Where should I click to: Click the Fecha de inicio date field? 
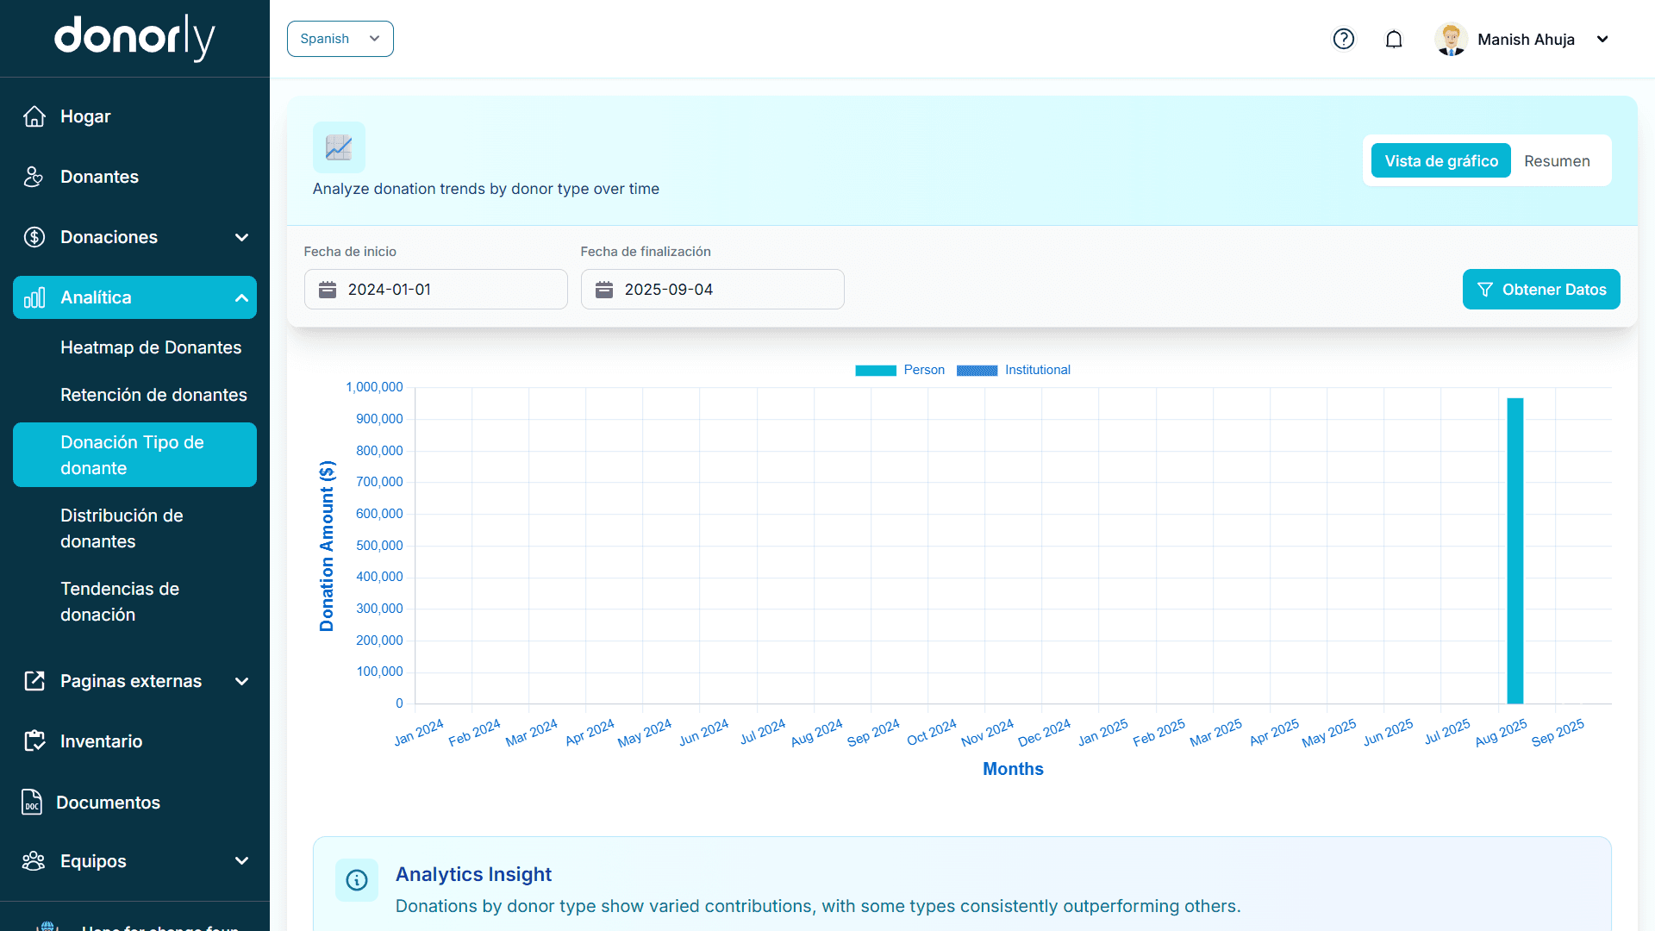pyautogui.click(x=435, y=290)
